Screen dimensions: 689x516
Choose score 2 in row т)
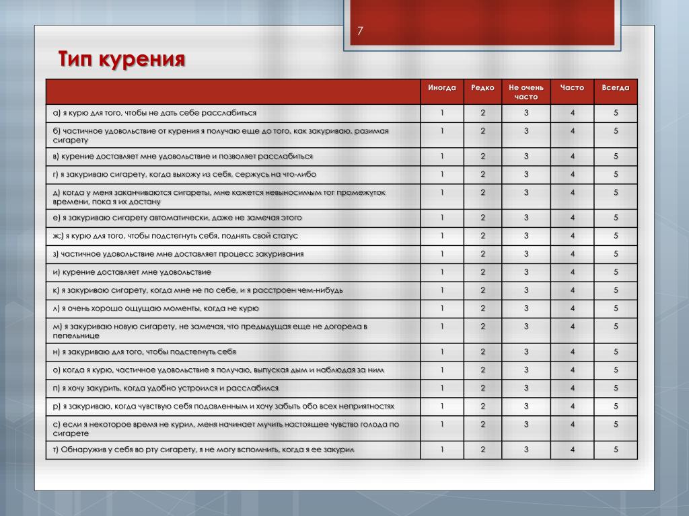482,449
